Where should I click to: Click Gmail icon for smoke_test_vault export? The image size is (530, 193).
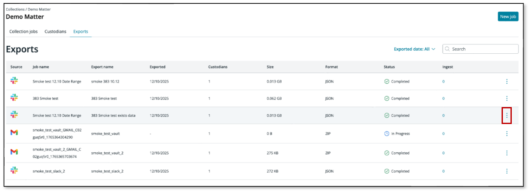tap(14, 133)
